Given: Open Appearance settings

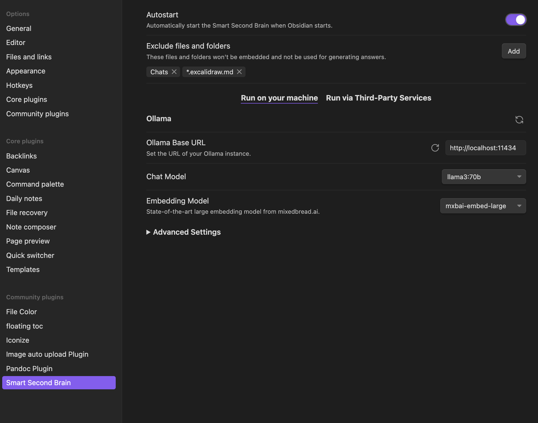Looking at the screenshot, I should coord(26,71).
